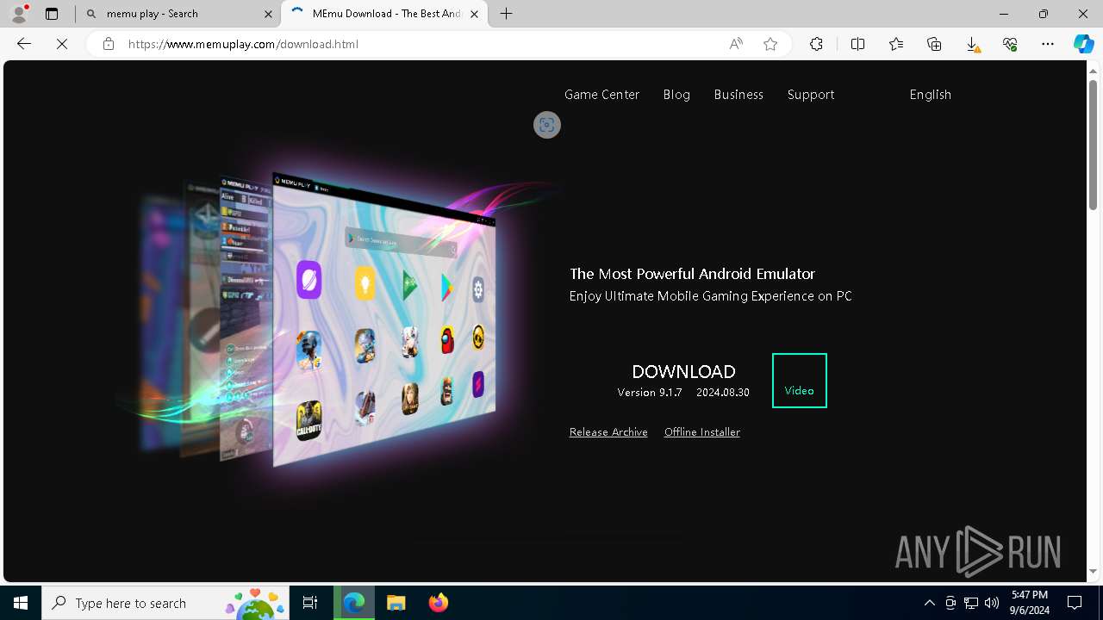Close the MEmu Download tab
Screen dimensions: 1103x620
pos(474,14)
